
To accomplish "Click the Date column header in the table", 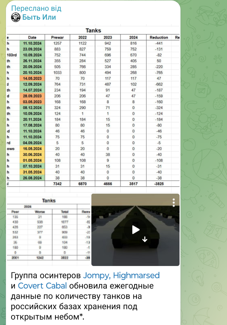I will [32, 37].
